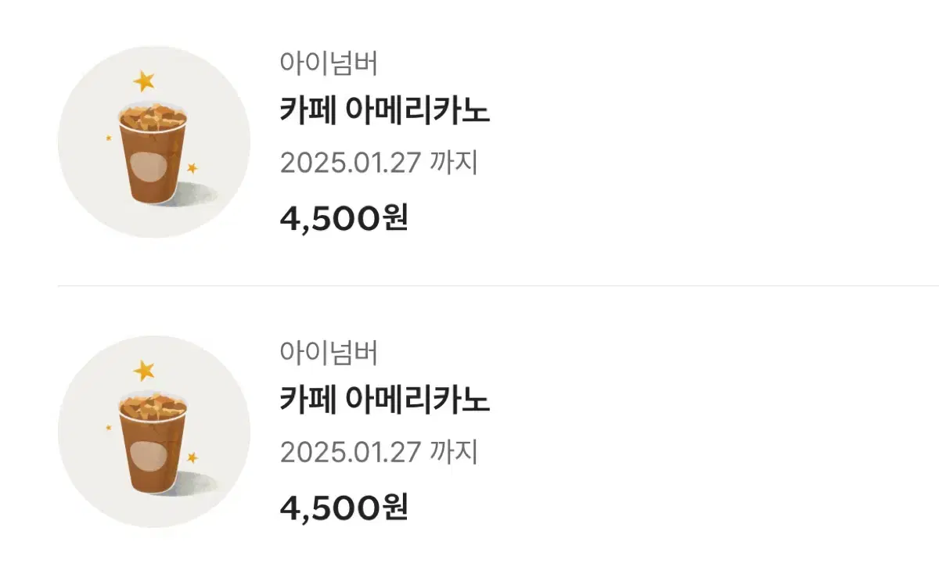
Task: Open the second 카페 아메리카노 coupon image
Action: click(154, 432)
